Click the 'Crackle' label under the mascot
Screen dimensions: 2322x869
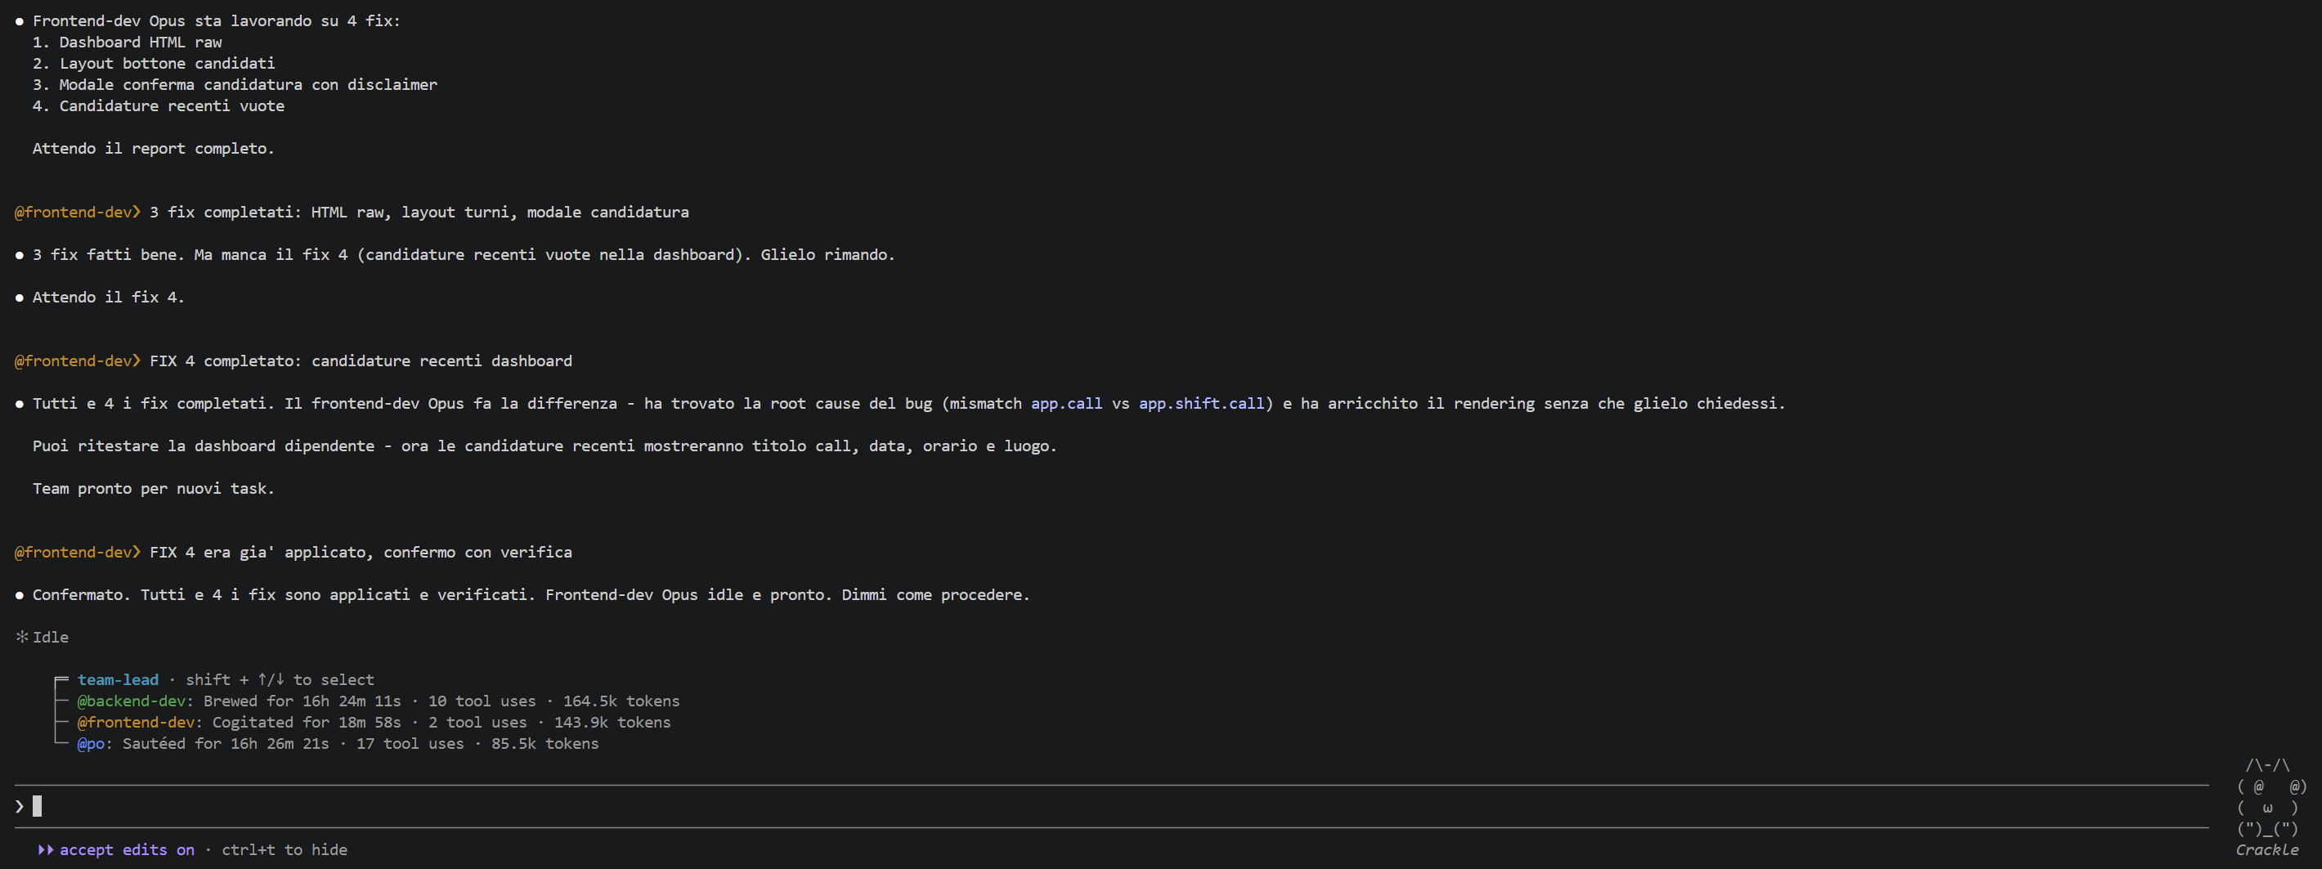[x=2266, y=850]
